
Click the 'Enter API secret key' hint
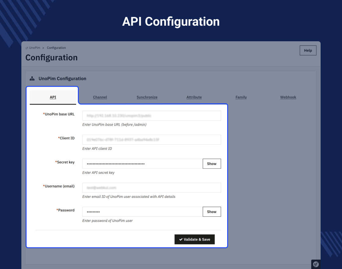click(x=98, y=173)
